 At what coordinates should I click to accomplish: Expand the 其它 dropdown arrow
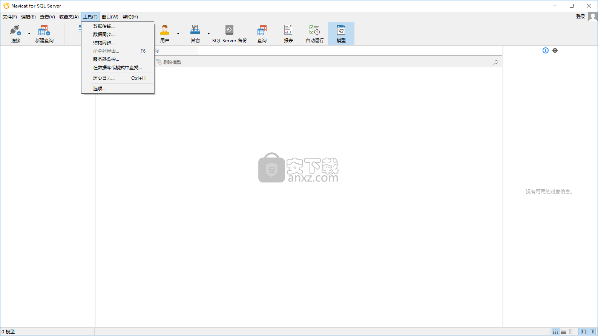tap(209, 33)
